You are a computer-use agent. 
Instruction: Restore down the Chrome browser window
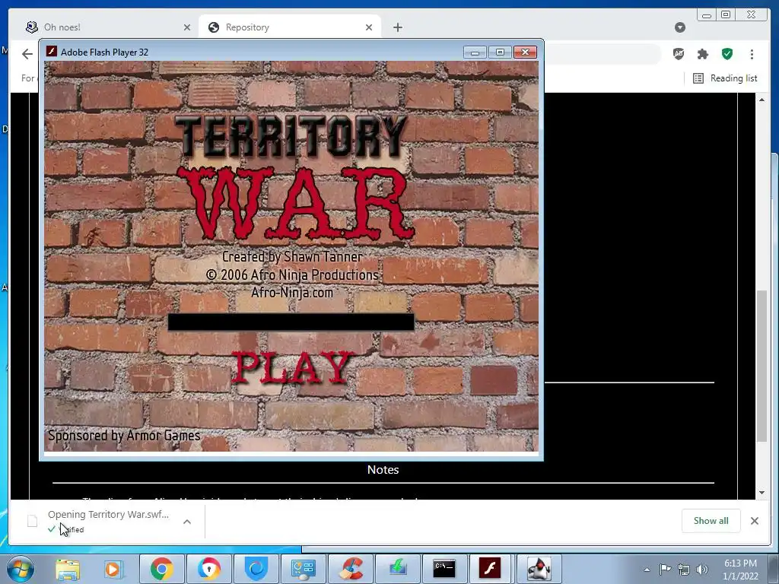tap(726, 15)
